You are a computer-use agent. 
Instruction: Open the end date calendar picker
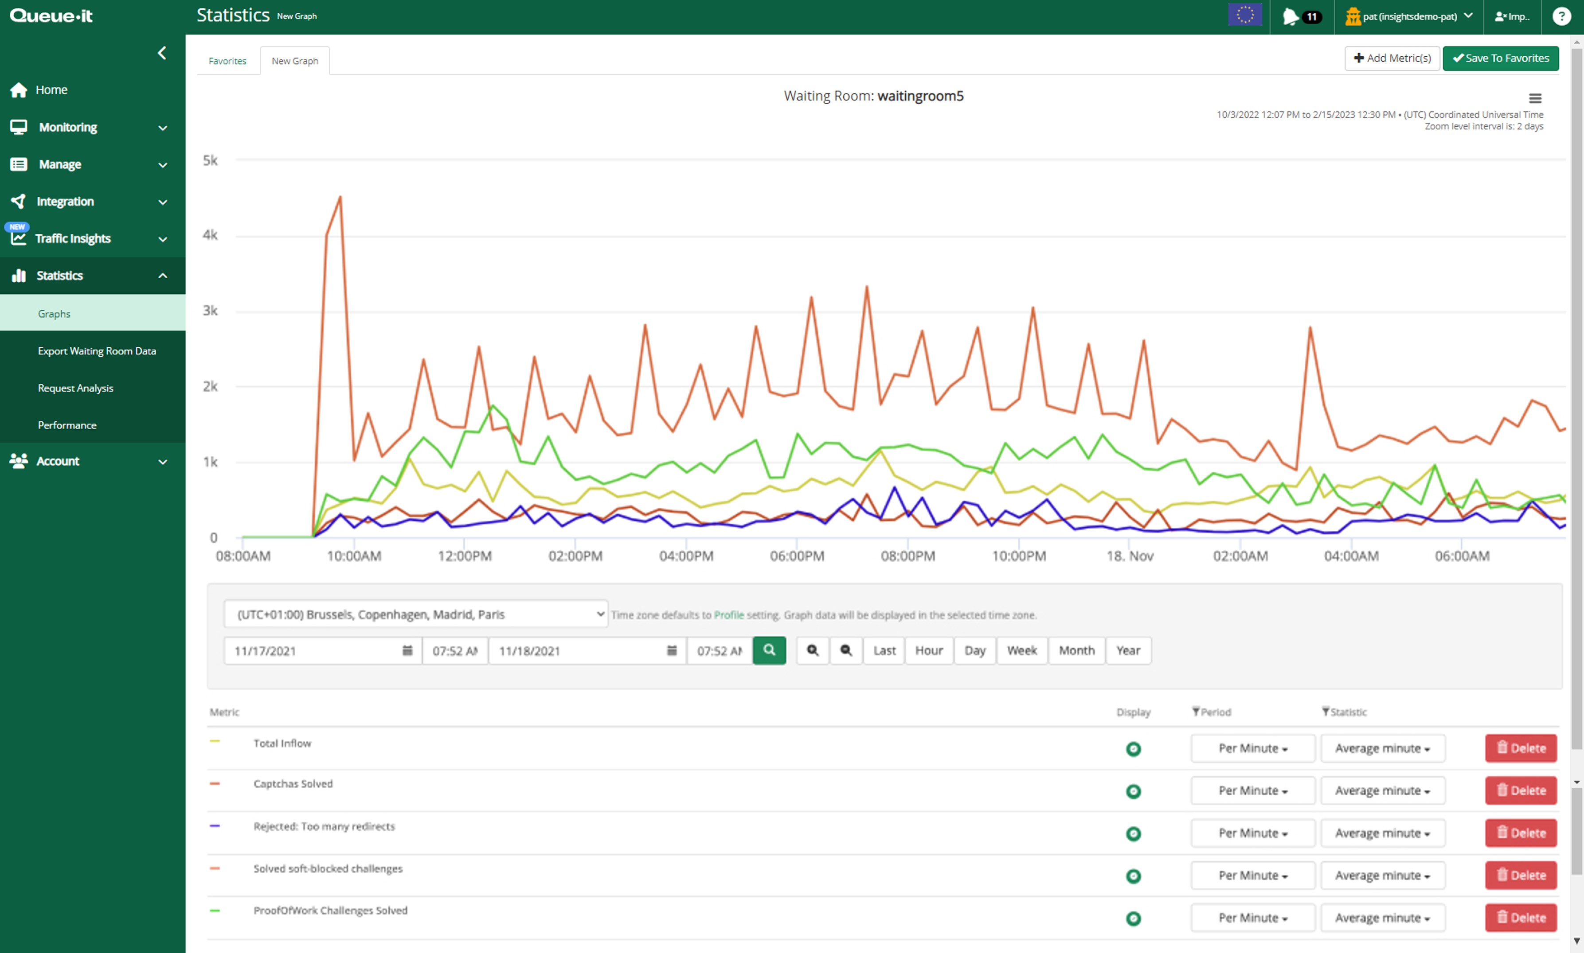click(672, 650)
